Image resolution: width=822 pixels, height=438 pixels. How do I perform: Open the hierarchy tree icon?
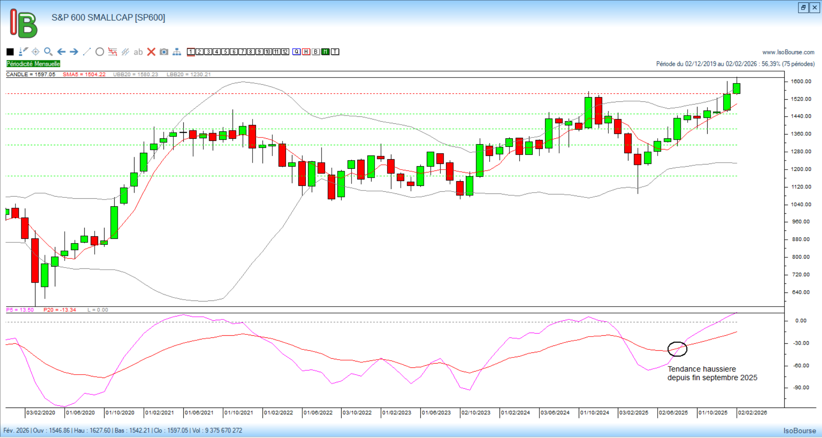click(177, 52)
